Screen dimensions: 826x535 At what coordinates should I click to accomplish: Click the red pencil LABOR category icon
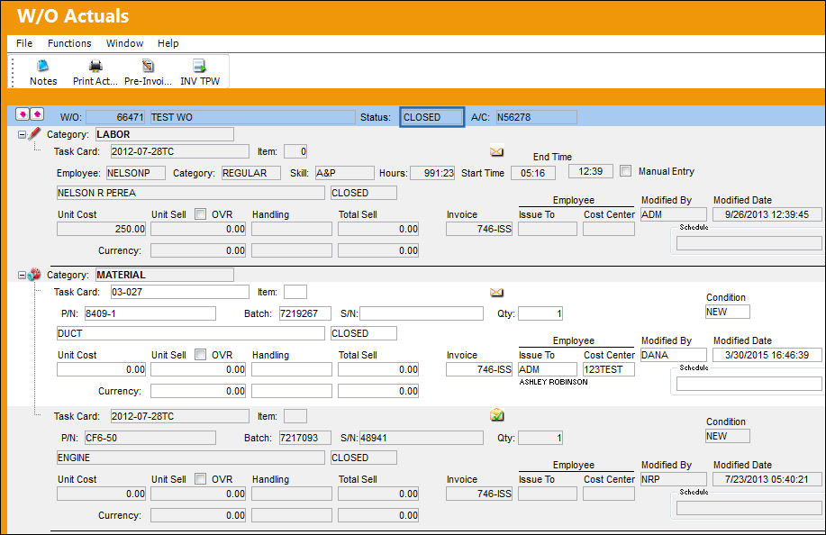[x=34, y=133]
